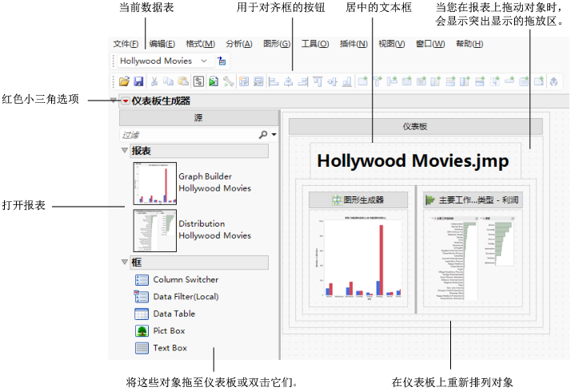Select the Data Table box icon
Screen dimensions: 571x391
coord(142,314)
